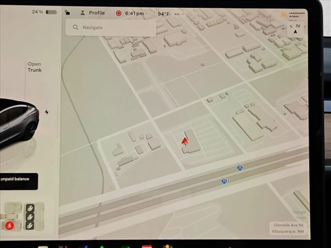Tap the bottom dark rear seat icon
This screenshot has width=331, height=248.
click(30, 225)
